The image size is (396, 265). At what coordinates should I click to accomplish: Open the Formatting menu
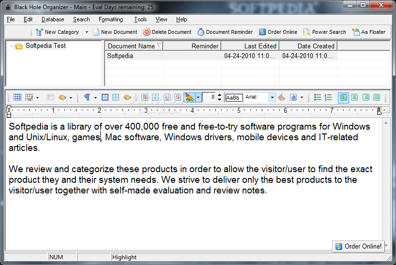click(110, 19)
